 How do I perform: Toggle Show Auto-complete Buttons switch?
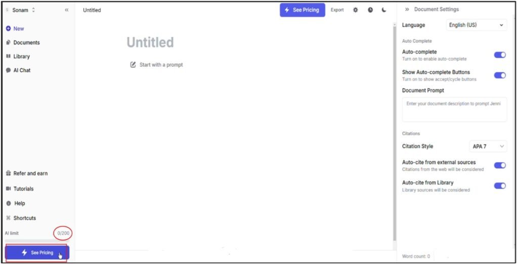(x=500, y=75)
